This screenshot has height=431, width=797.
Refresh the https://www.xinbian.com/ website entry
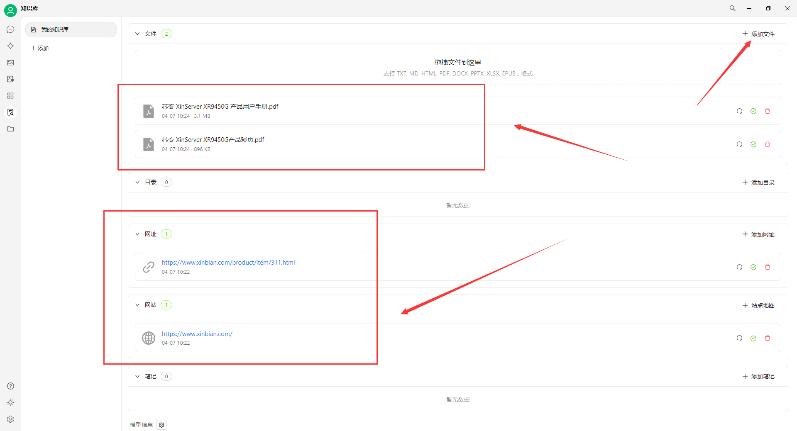coord(739,338)
